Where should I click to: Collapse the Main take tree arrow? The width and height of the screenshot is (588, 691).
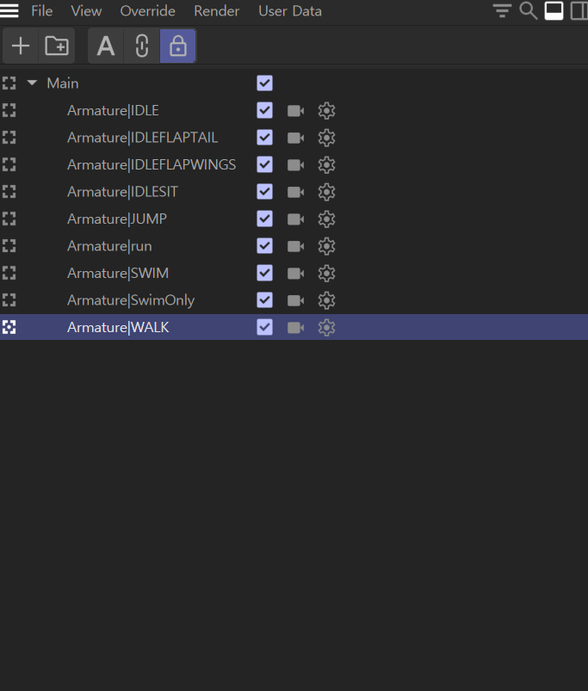tap(33, 83)
